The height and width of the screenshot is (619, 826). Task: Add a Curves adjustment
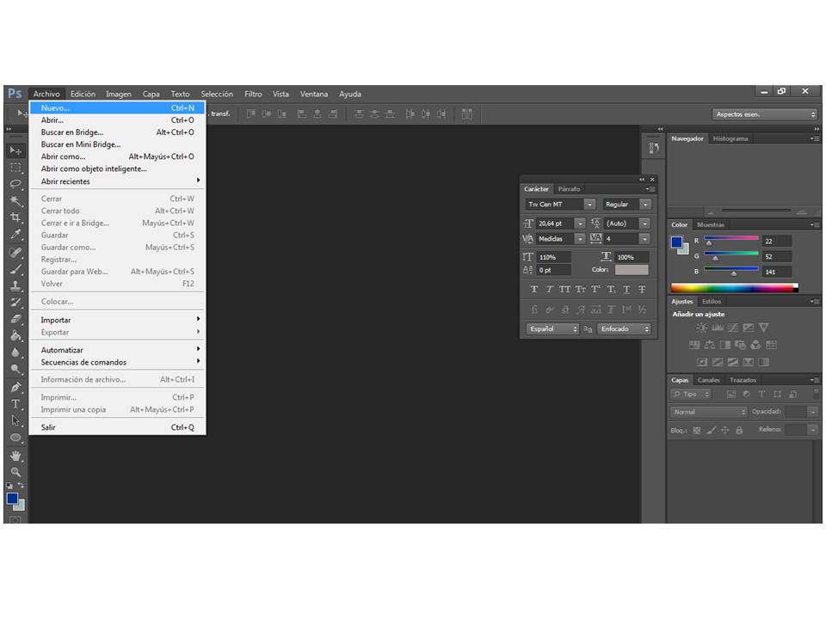pyautogui.click(x=733, y=328)
